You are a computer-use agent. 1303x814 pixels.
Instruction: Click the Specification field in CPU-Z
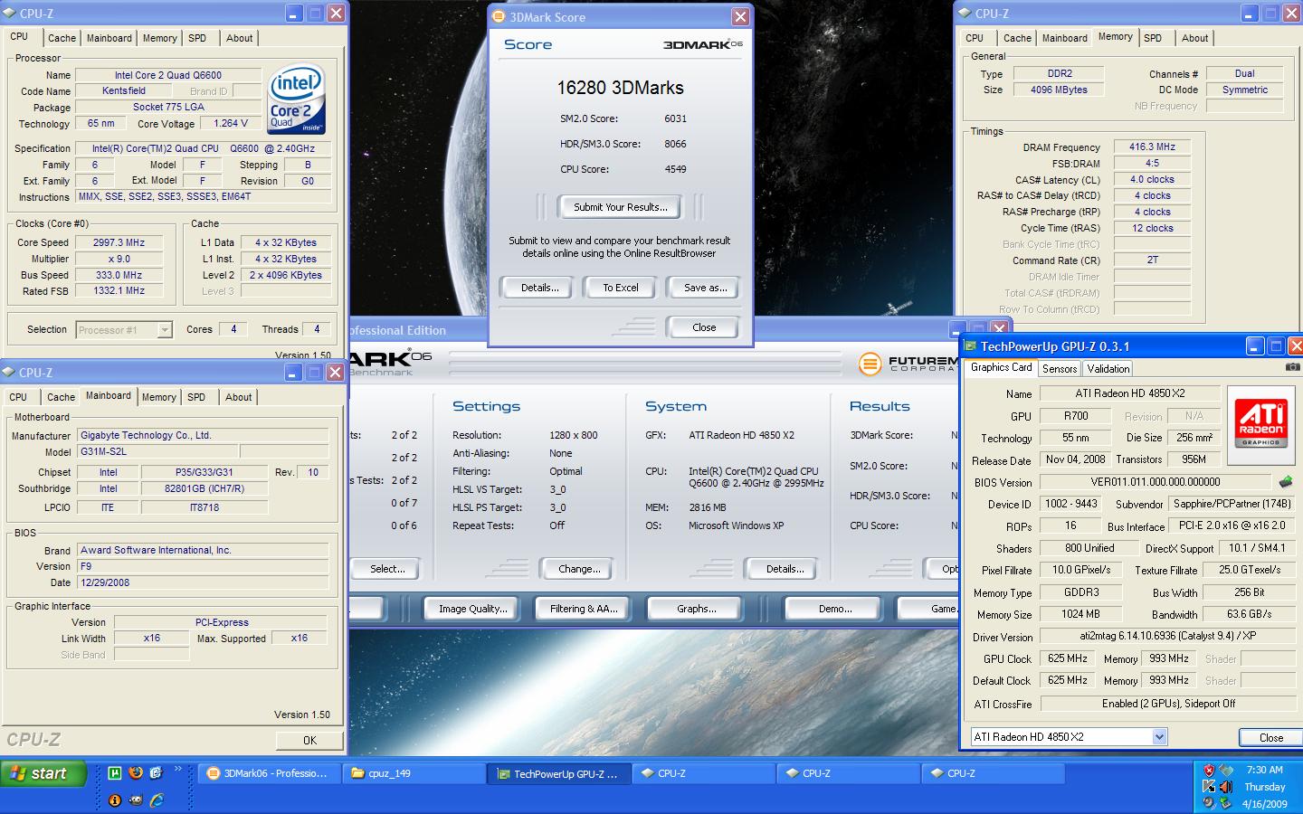pos(203,148)
